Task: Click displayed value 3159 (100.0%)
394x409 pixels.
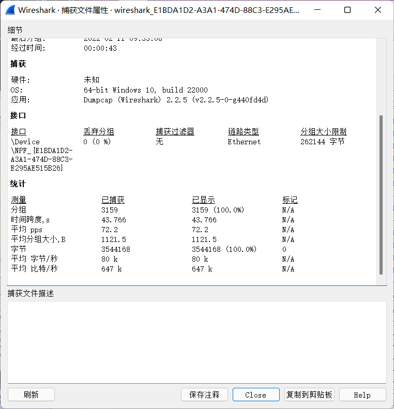Action: click(218, 210)
